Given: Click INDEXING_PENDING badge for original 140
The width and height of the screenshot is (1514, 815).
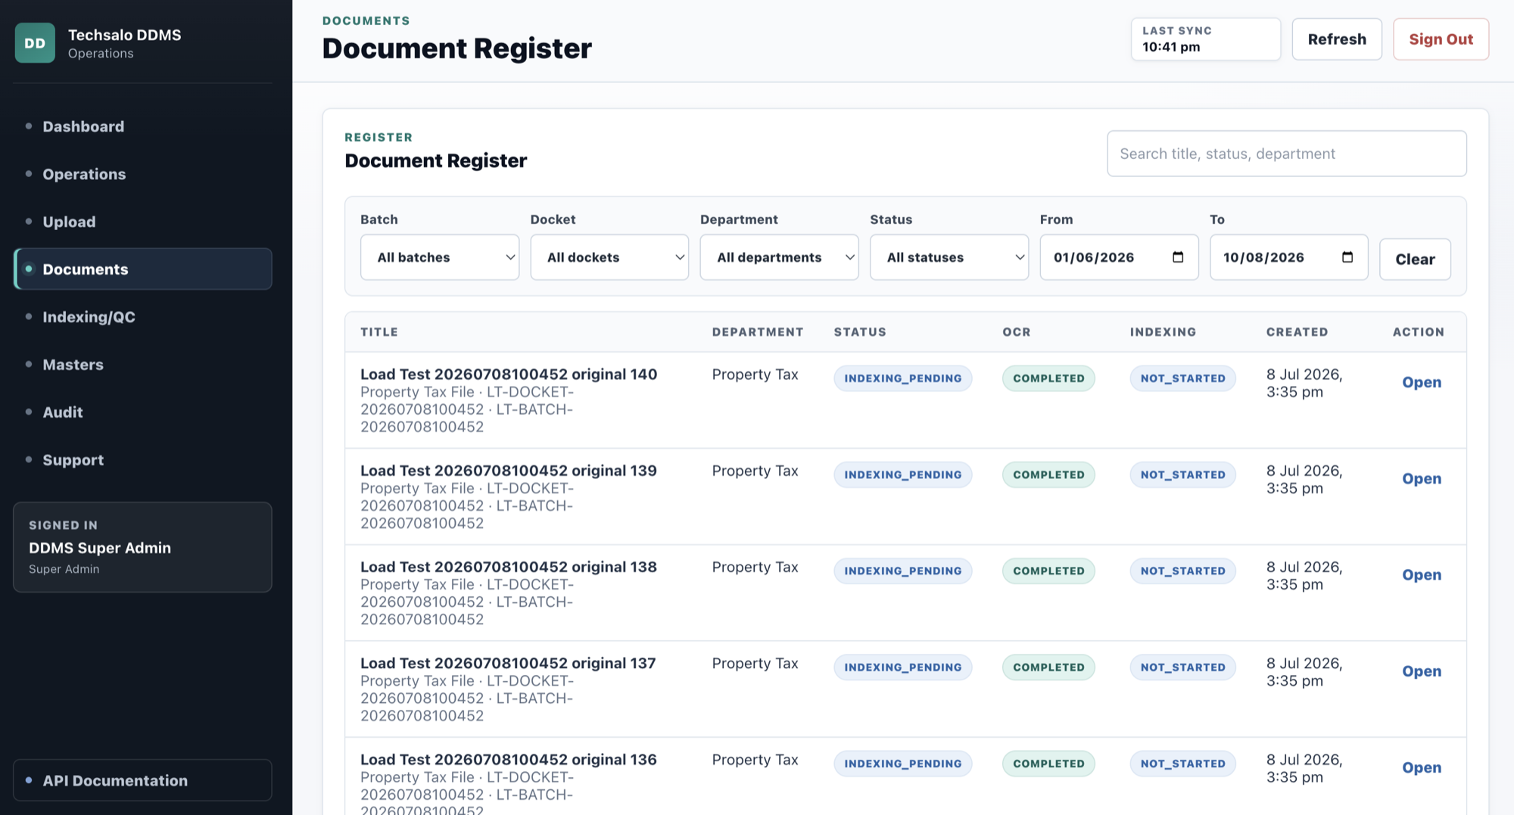Looking at the screenshot, I should click(903, 378).
